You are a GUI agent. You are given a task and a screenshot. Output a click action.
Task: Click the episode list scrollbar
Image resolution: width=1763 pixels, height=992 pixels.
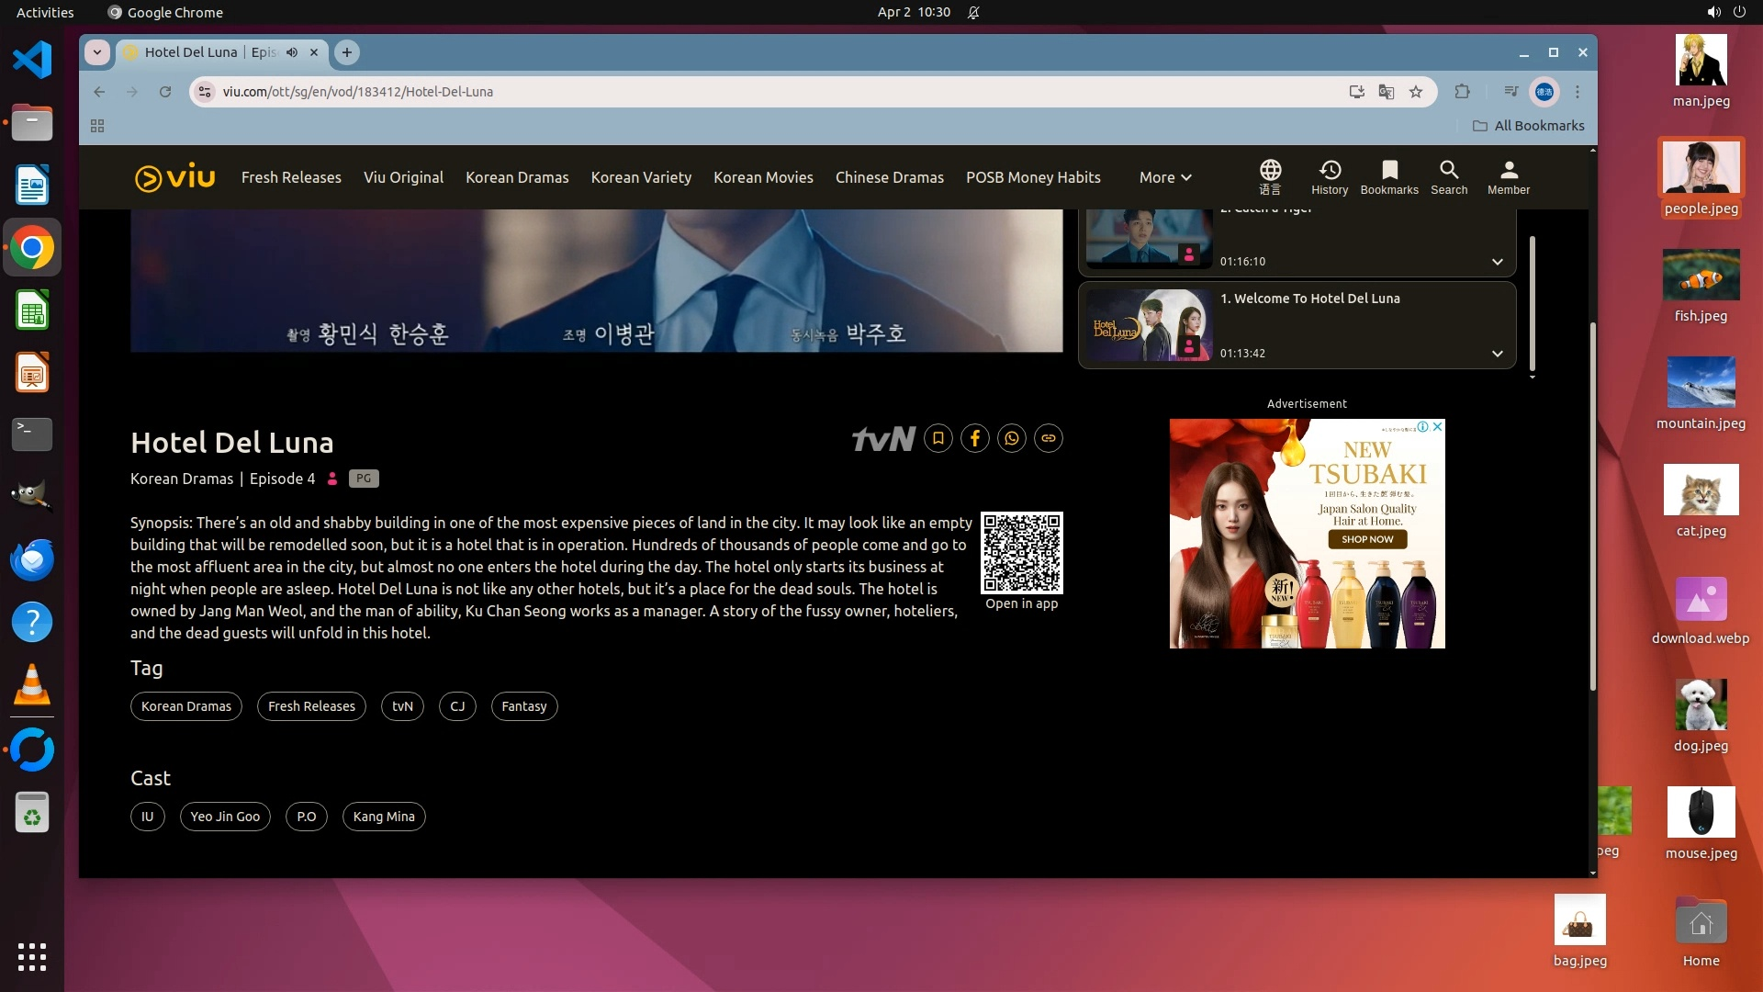1532,303
